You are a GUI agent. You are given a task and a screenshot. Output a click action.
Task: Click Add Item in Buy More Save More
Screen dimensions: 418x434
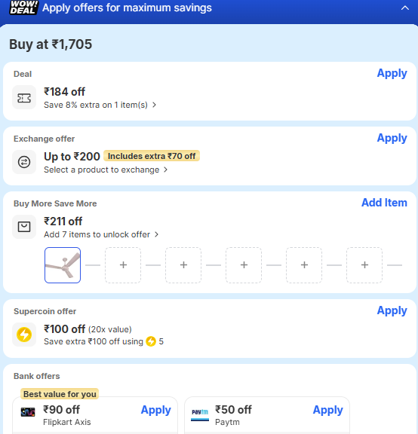coord(384,203)
